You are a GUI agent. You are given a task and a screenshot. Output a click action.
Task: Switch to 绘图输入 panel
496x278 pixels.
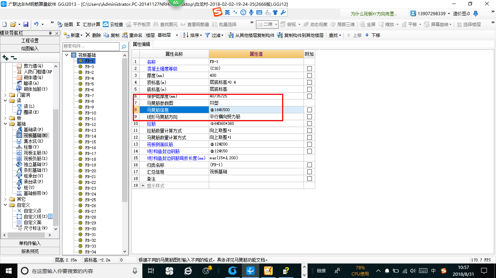click(30, 48)
